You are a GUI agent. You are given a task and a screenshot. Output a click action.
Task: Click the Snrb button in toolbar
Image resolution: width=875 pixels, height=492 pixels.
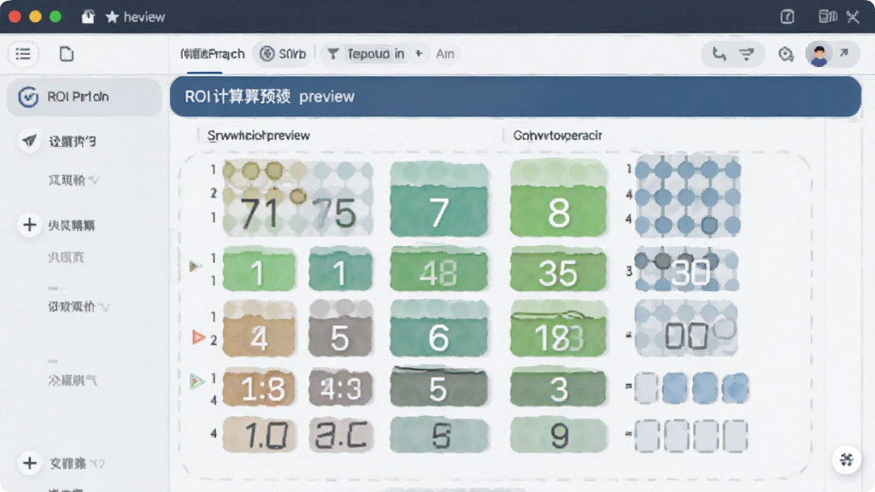click(x=284, y=54)
